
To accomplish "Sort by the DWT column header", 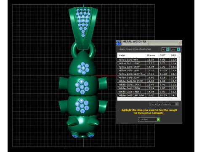I will click(x=164, y=55).
